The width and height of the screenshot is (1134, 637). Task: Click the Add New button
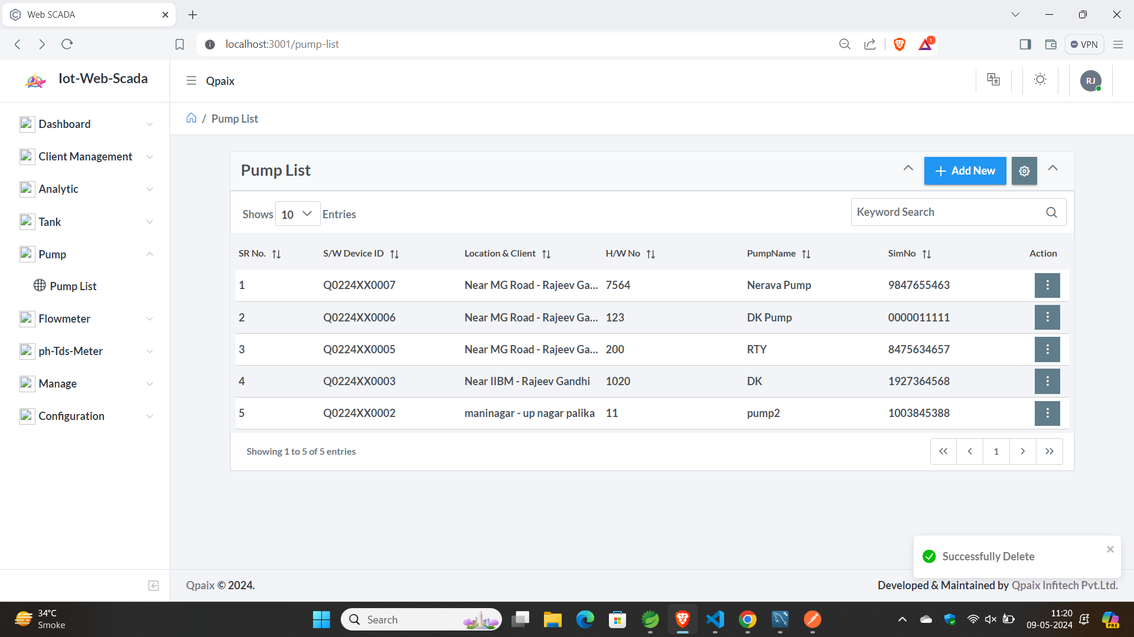965,171
